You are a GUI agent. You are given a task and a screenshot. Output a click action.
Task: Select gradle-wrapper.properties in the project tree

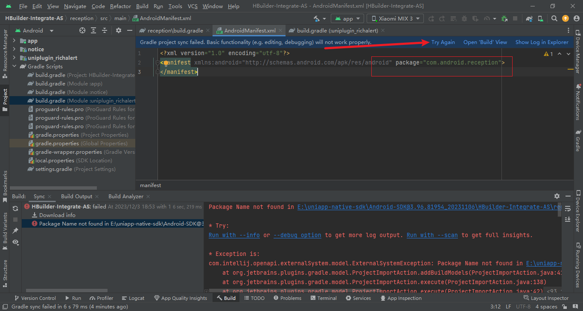pyautogui.click(x=68, y=152)
